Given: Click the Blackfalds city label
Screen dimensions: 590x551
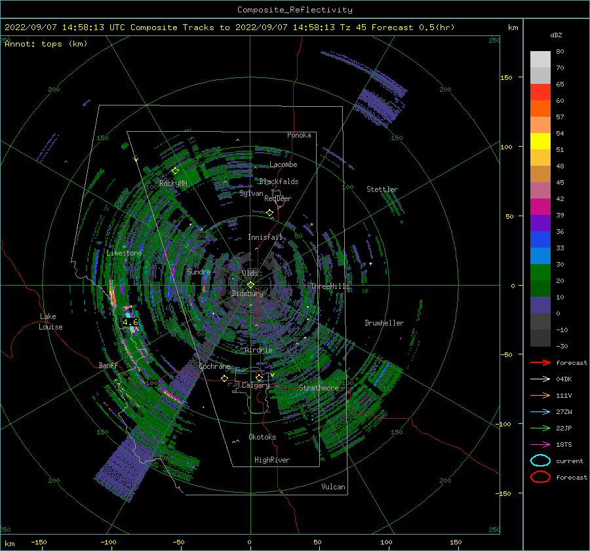Looking at the screenshot, I should click(x=279, y=181).
